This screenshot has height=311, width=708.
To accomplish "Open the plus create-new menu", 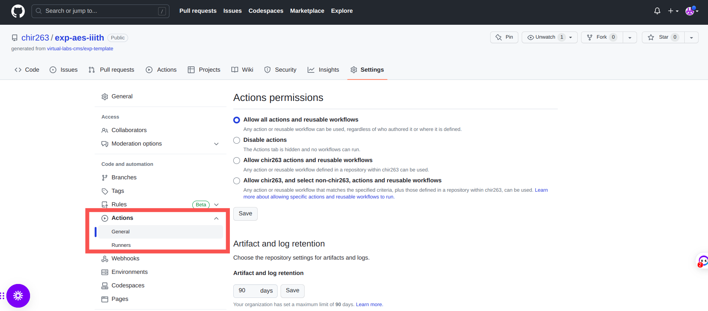I will 673,11.
